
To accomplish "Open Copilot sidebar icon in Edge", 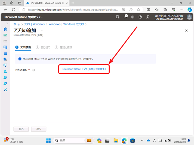I will point(190,9).
